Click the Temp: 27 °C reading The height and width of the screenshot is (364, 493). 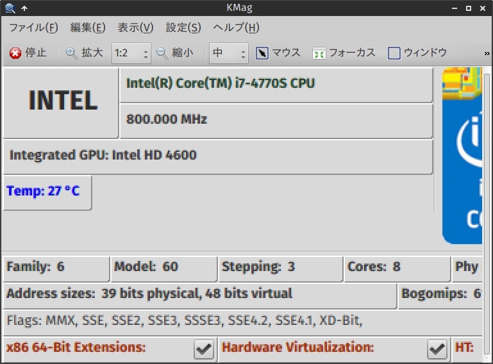pyautogui.click(x=43, y=191)
